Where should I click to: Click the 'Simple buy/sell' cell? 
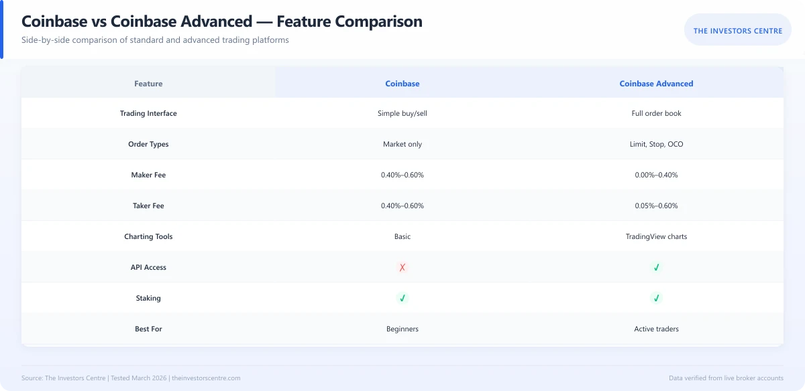pyautogui.click(x=402, y=113)
